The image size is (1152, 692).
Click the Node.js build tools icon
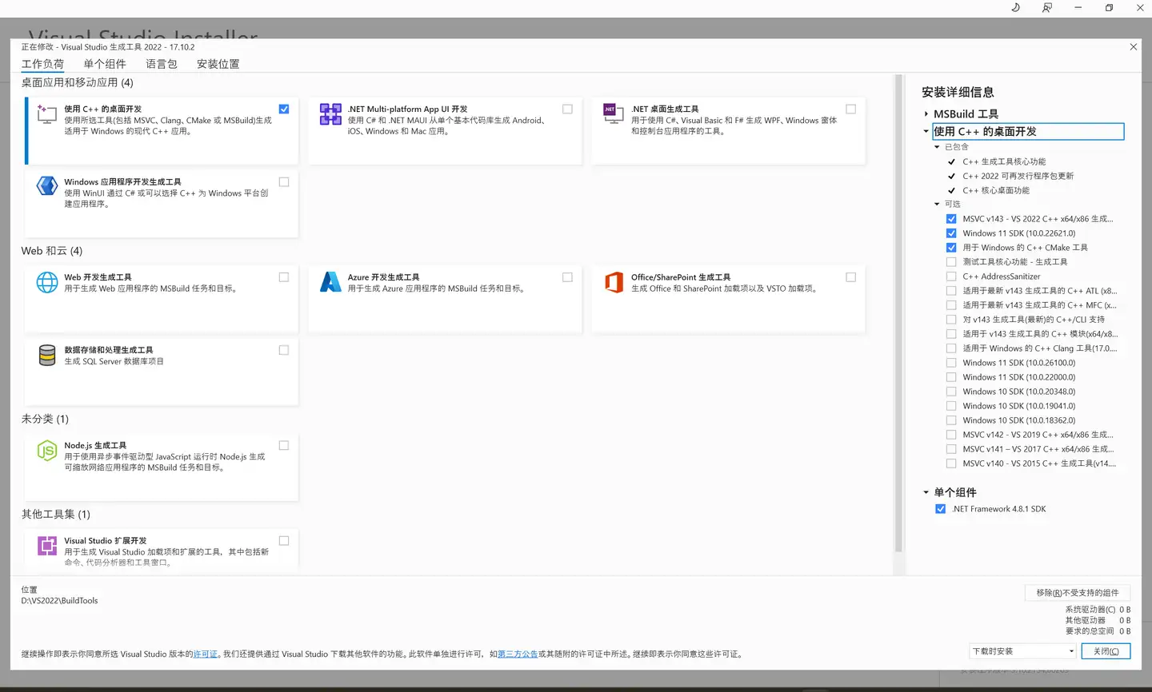coord(47,451)
